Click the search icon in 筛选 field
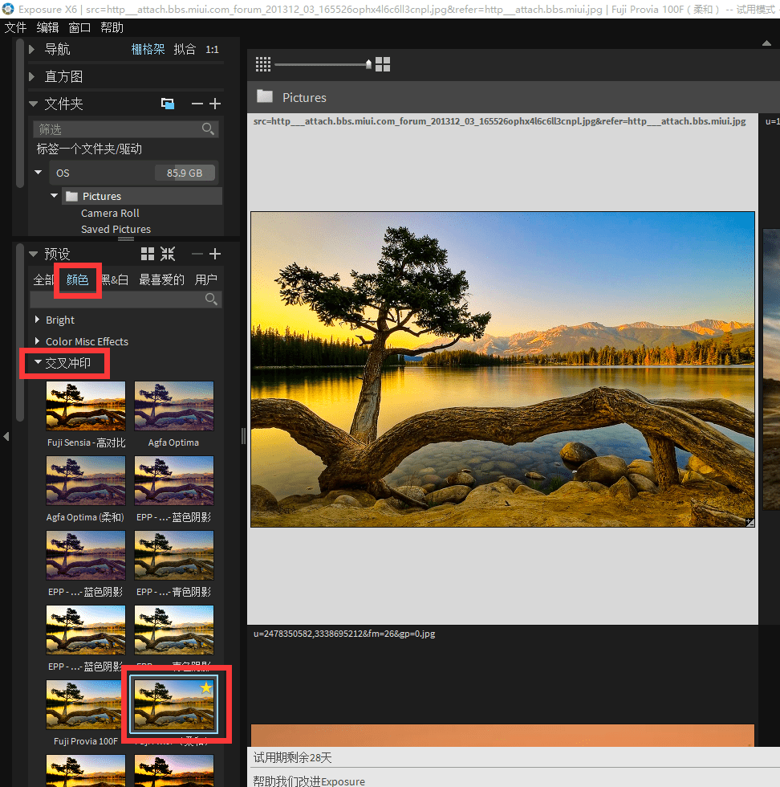This screenshot has width=780, height=787. coord(208,129)
